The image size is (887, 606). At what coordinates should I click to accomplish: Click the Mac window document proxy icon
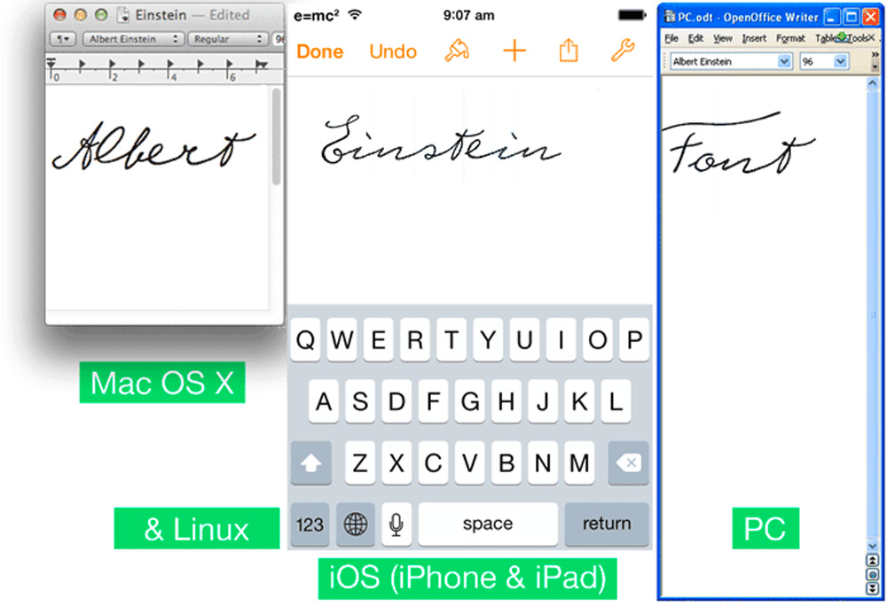[x=123, y=15]
